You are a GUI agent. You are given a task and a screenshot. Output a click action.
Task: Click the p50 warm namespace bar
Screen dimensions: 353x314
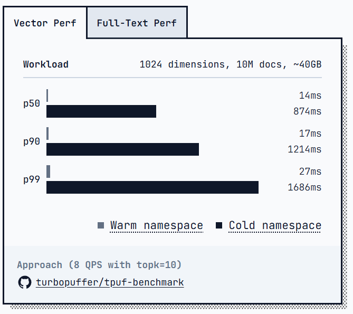coord(47,96)
